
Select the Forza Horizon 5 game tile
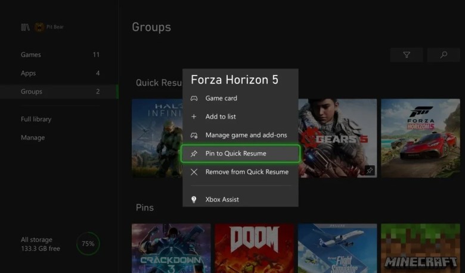point(420,138)
